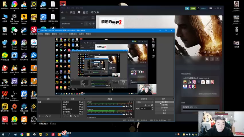Open source properties gear in Sources panel
The height and width of the screenshot is (137, 244).
pyautogui.click(x=71, y=116)
